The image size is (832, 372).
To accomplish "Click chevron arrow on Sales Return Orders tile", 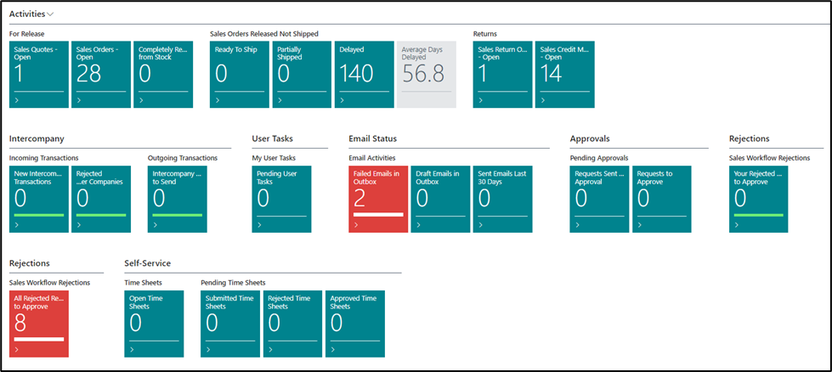I will pyautogui.click(x=481, y=100).
